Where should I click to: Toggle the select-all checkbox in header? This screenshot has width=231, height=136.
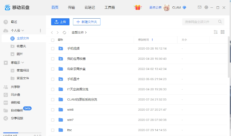click(x=53, y=40)
